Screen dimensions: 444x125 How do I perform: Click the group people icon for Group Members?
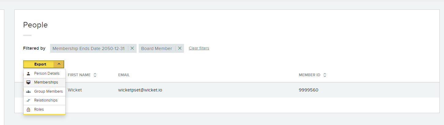pos(28,91)
